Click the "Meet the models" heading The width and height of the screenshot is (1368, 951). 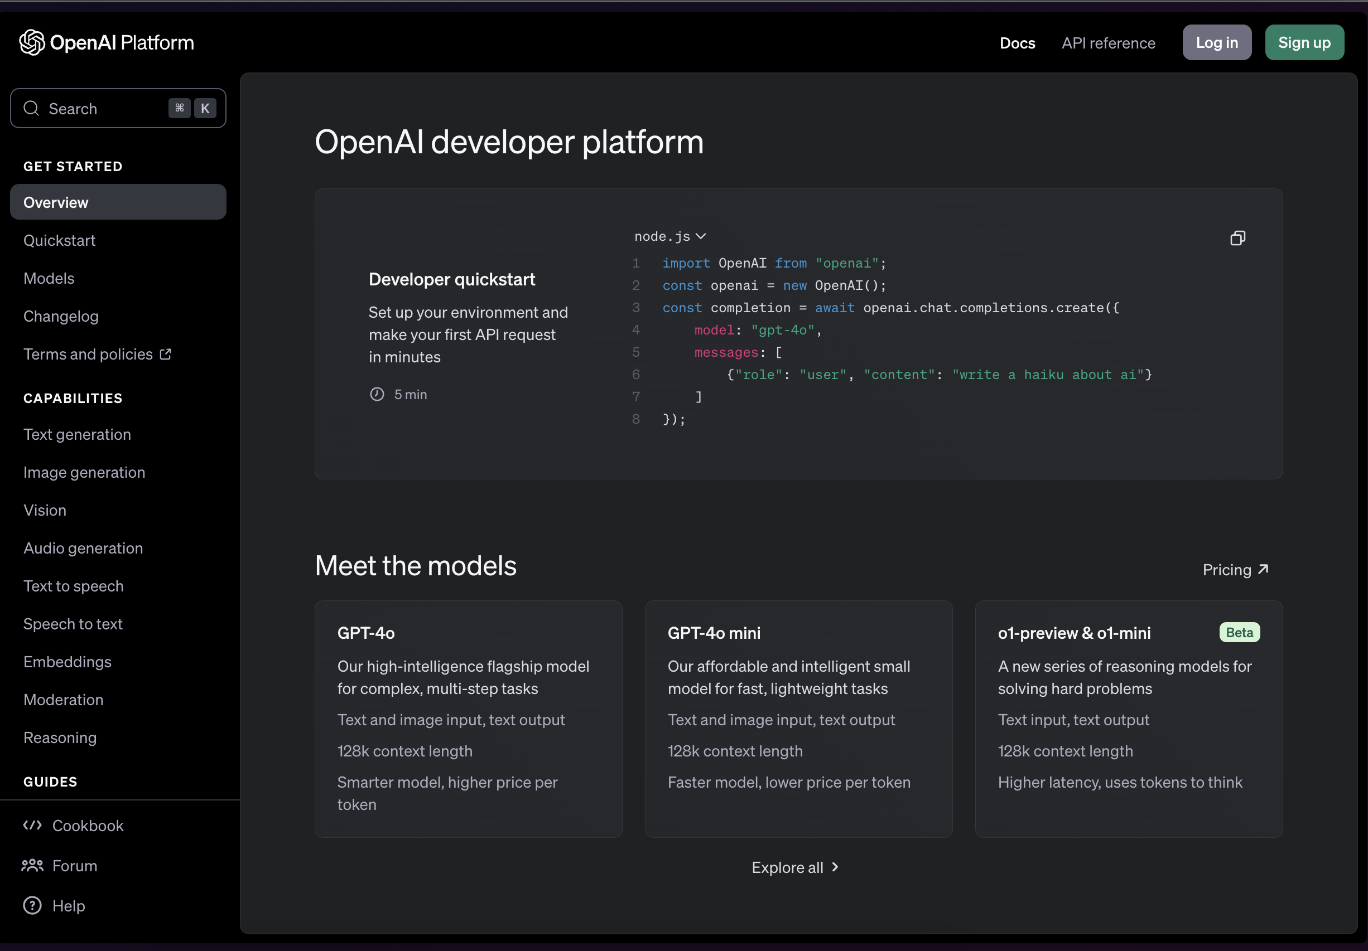pyautogui.click(x=415, y=565)
